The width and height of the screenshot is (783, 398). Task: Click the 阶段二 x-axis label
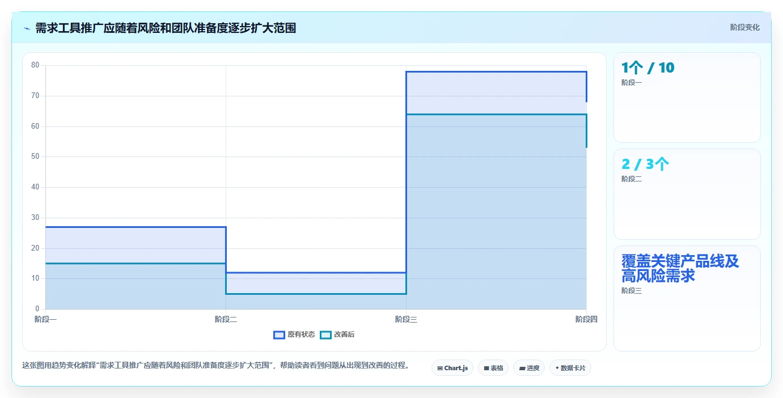[226, 320]
